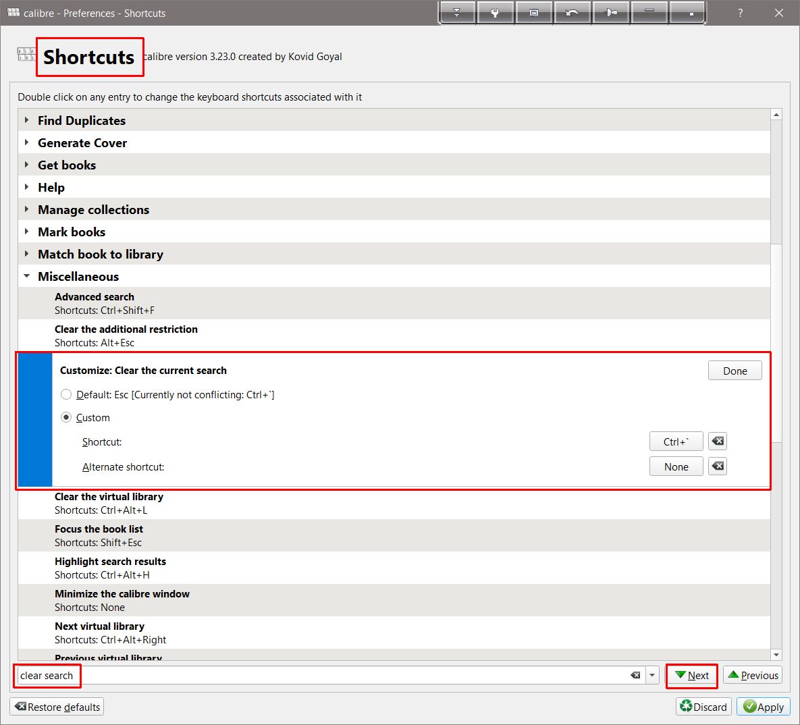Click Next to find the next match
800x725 pixels.
click(x=692, y=676)
